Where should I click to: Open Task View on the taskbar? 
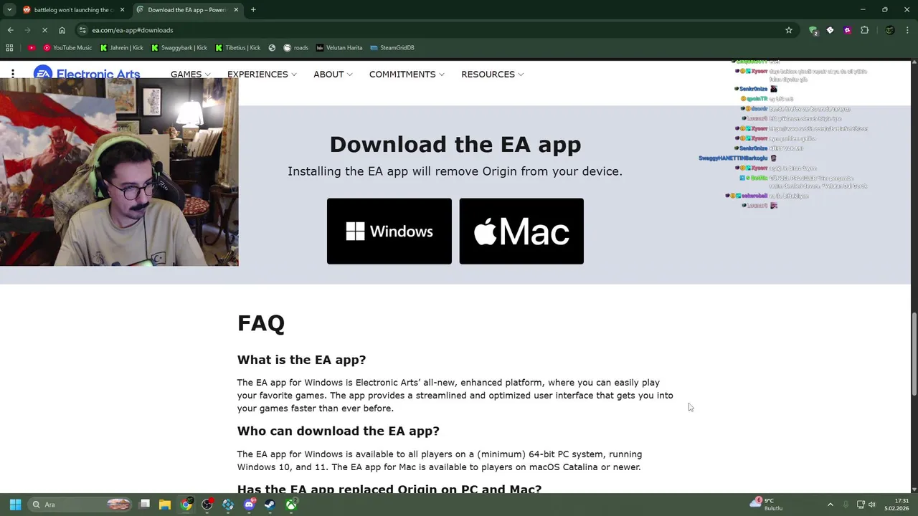click(144, 505)
